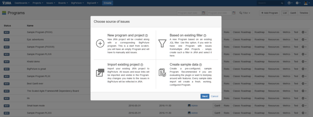This screenshot has width=313, height=117.
Task: Open the Filter dropdown
Action: [x=245, y=13]
